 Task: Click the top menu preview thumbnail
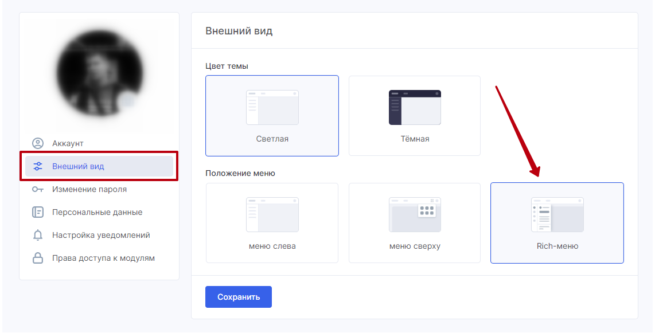click(415, 214)
